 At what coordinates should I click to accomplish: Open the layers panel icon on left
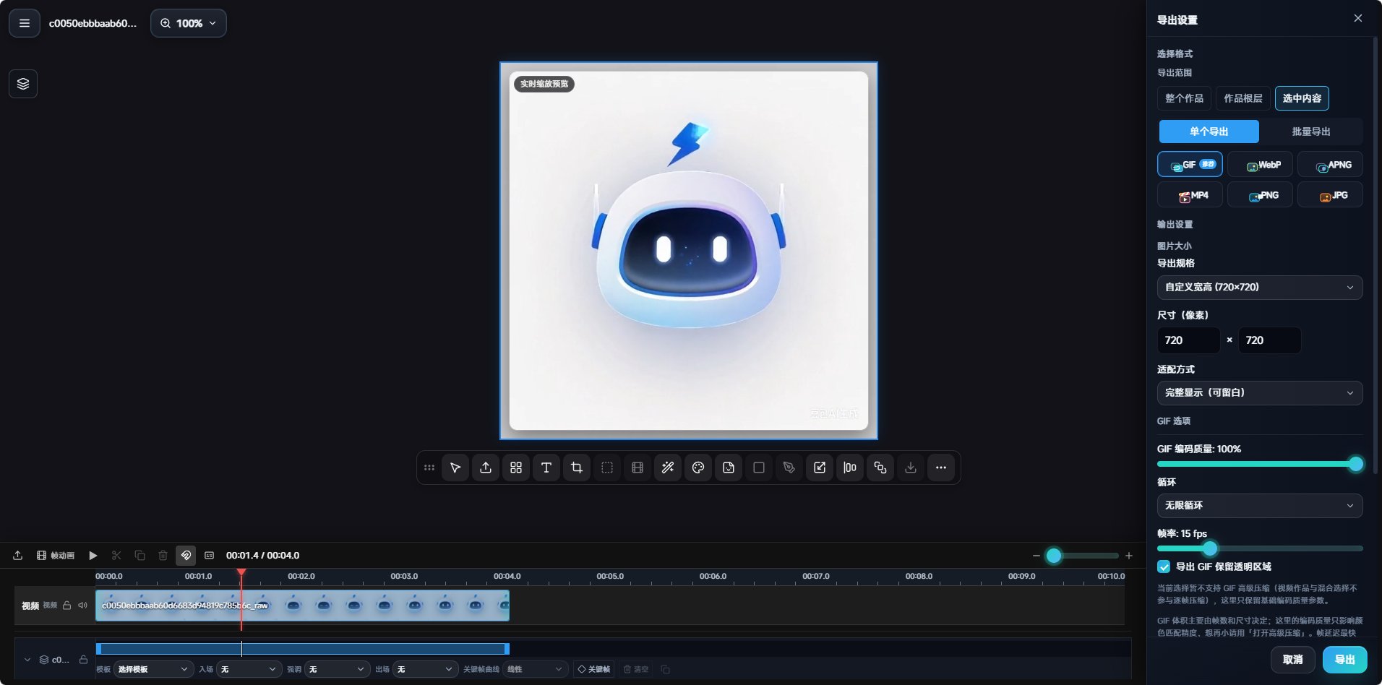23,84
